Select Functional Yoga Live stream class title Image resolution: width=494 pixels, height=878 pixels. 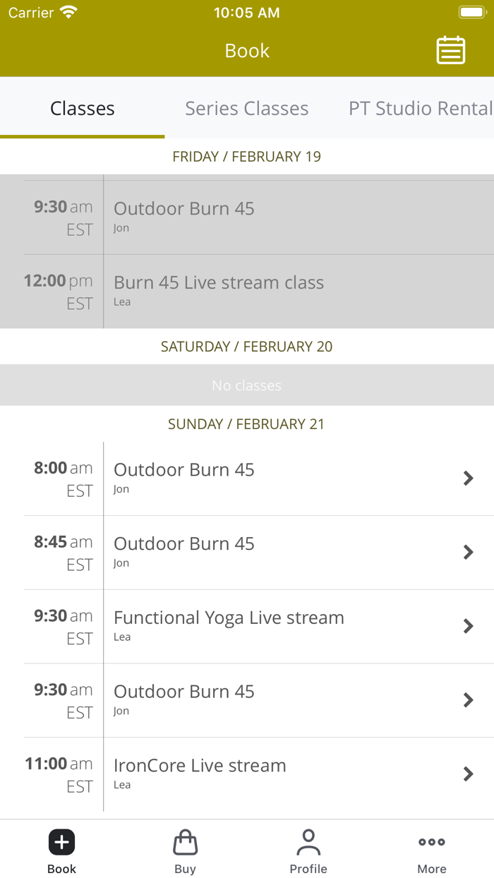229,618
